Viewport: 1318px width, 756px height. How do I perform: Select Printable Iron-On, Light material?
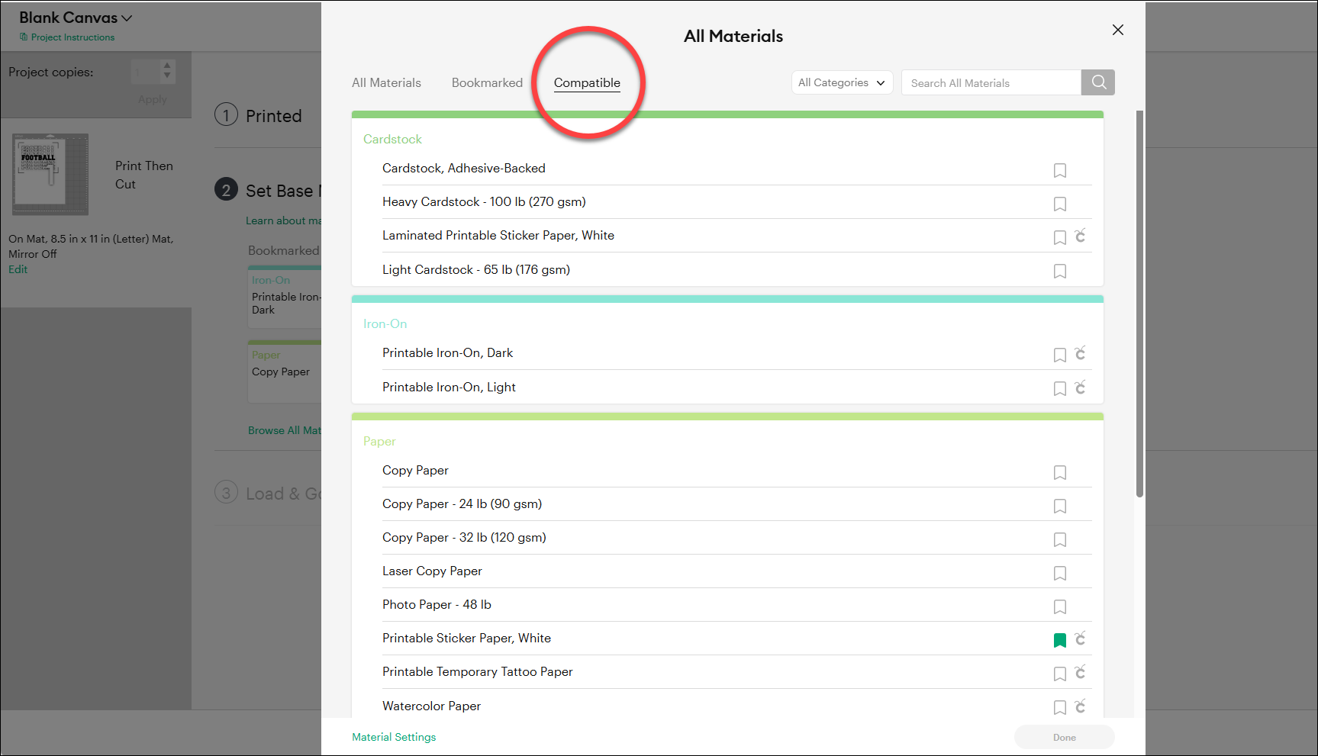449,387
